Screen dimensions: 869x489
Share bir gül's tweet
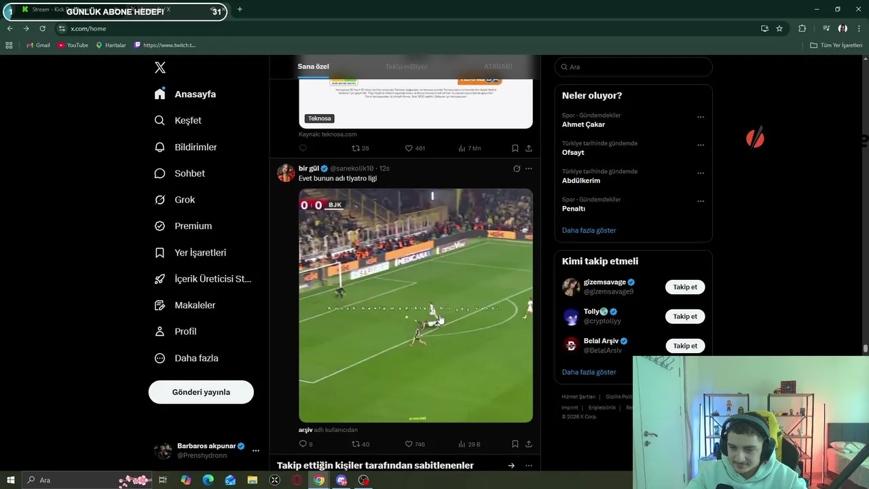tap(528, 444)
